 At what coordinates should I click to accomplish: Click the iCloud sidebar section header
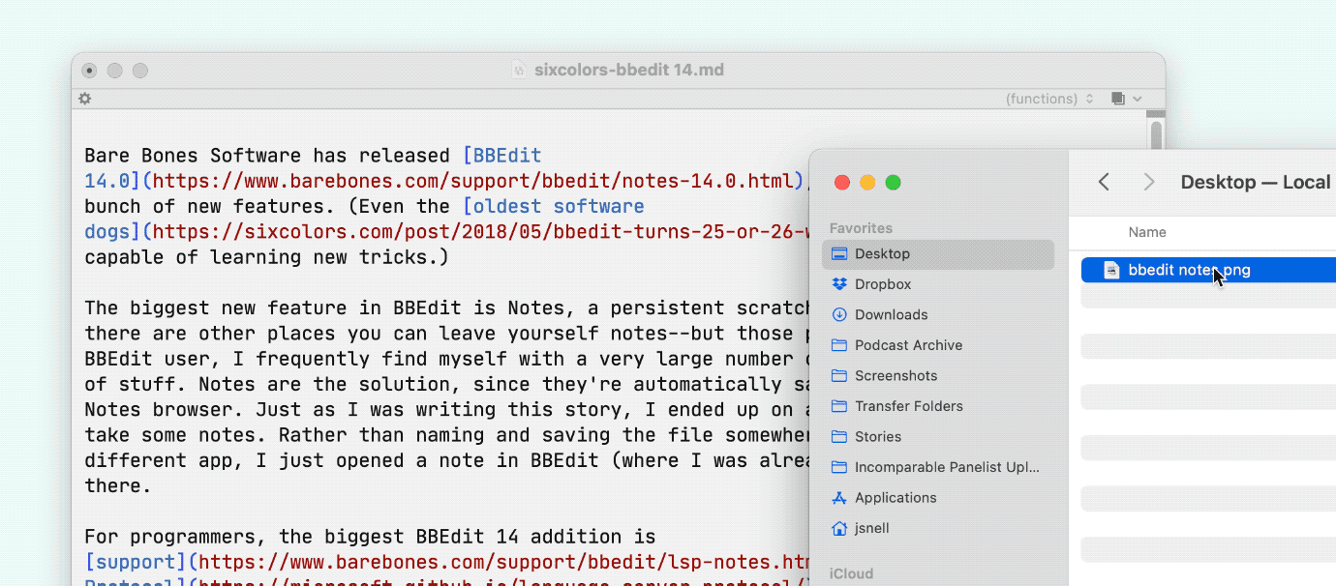pos(851,573)
